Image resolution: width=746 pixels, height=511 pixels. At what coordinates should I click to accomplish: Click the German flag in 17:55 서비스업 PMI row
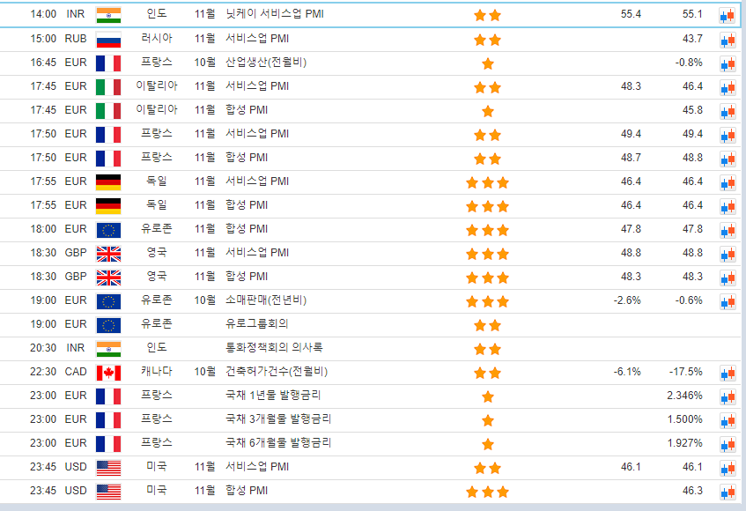click(108, 182)
